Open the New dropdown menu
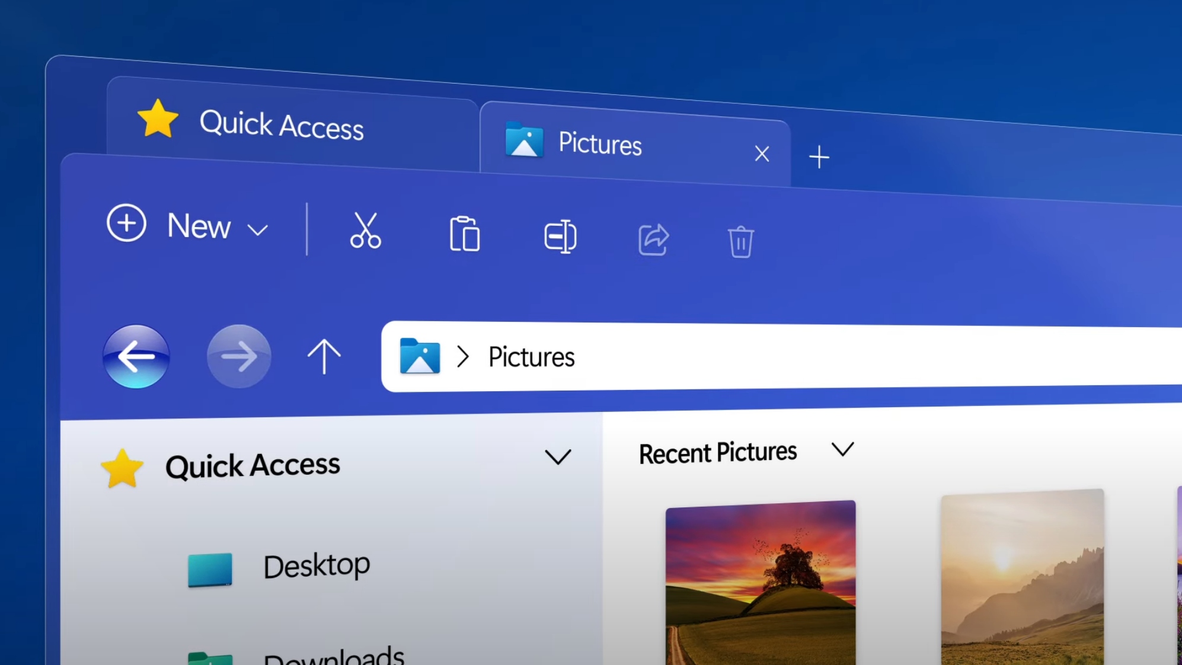This screenshot has width=1182, height=665. pyautogui.click(x=189, y=226)
